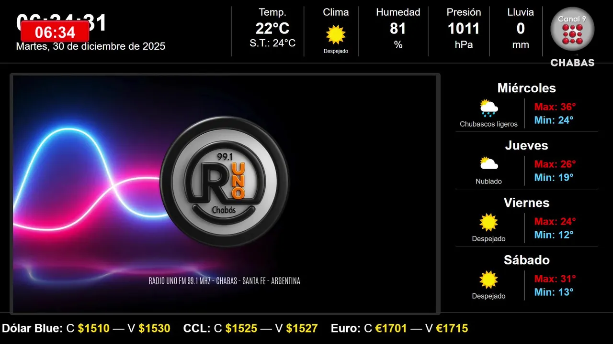The height and width of the screenshot is (344, 613).
Task: Click the S.T.: 24°C feels-like value
Action: pyautogui.click(x=272, y=43)
